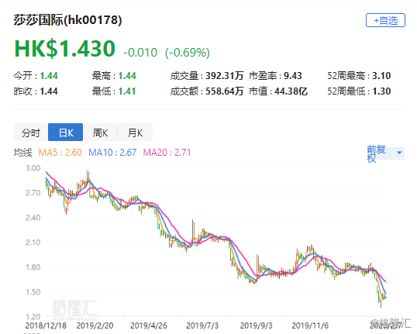Select the 3.00 price axis label
Viewport: 417px width, 334px height.
tap(33, 168)
